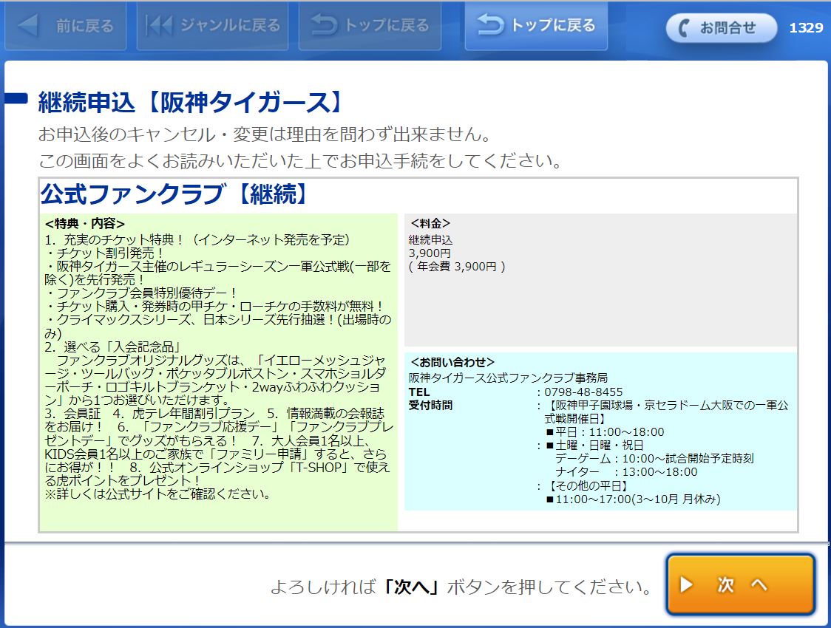Viewport: 831px width, 628px height.
Task: Click the 甲チケ・ローチケの手数料が無料 bullet
Action: pyautogui.click(x=214, y=306)
